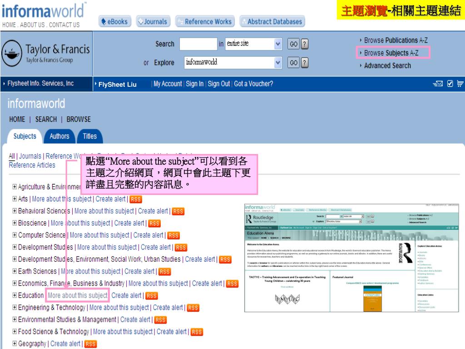Filter by All content types
The width and height of the screenshot is (465, 349).
(x=11, y=156)
